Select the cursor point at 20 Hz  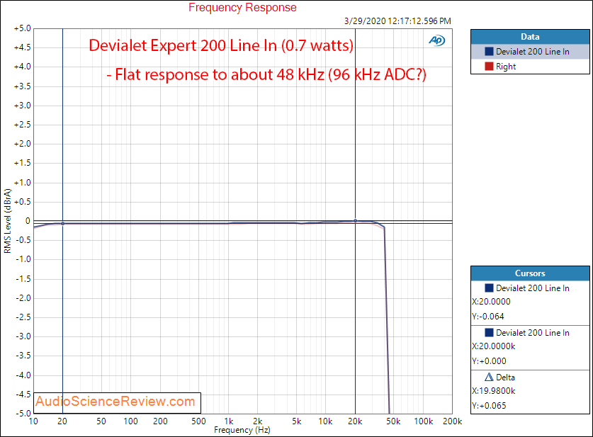coord(63,223)
